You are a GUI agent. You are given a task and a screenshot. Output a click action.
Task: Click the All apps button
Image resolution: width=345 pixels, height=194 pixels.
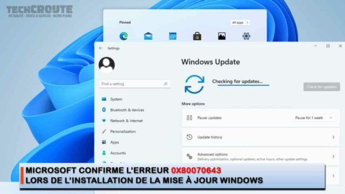(240, 23)
